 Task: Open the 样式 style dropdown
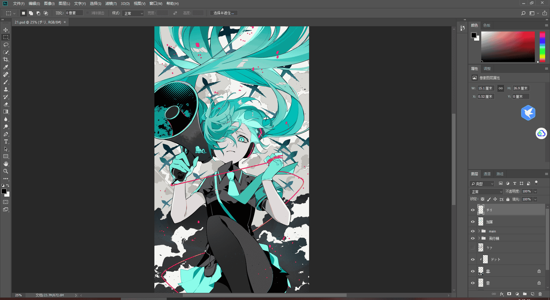[x=133, y=13]
